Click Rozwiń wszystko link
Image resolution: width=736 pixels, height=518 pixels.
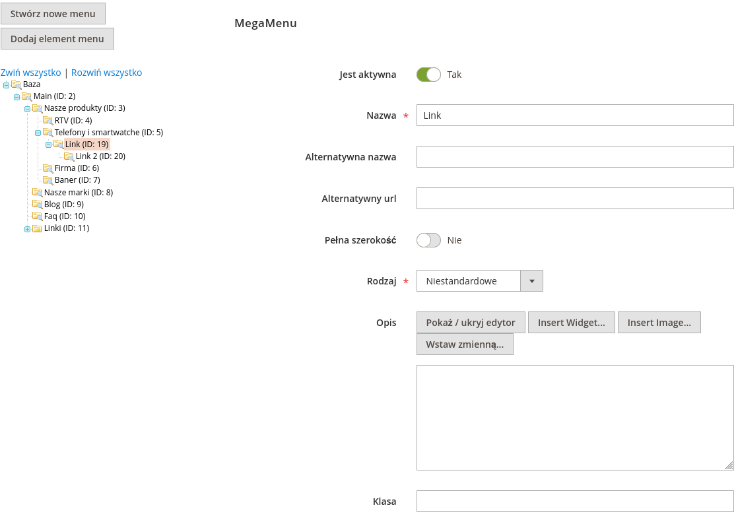click(x=106, y=73)
